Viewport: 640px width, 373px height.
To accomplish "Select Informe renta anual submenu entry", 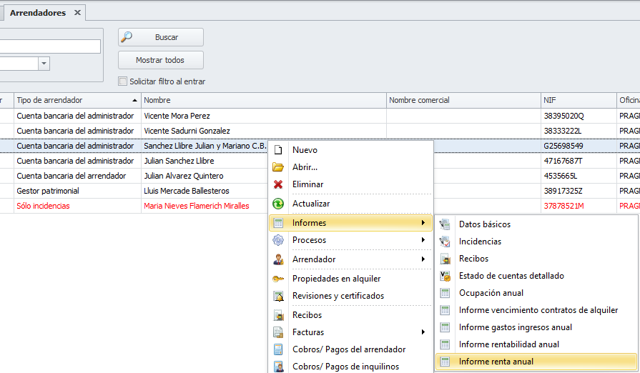I will click(536, 362).
